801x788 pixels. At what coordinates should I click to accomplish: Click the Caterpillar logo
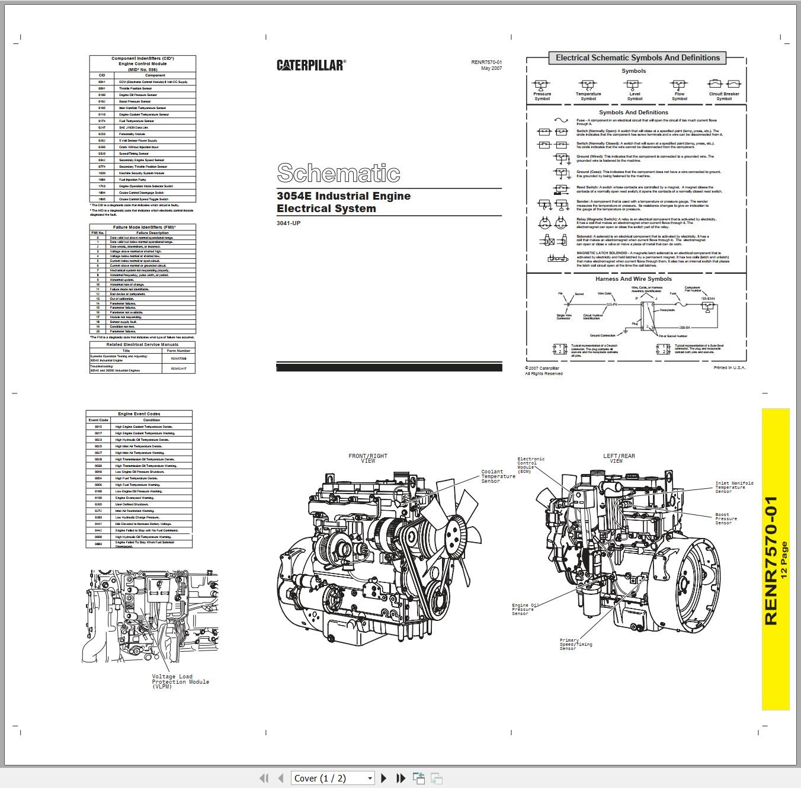pyautogui.click(x=311, y=65)
